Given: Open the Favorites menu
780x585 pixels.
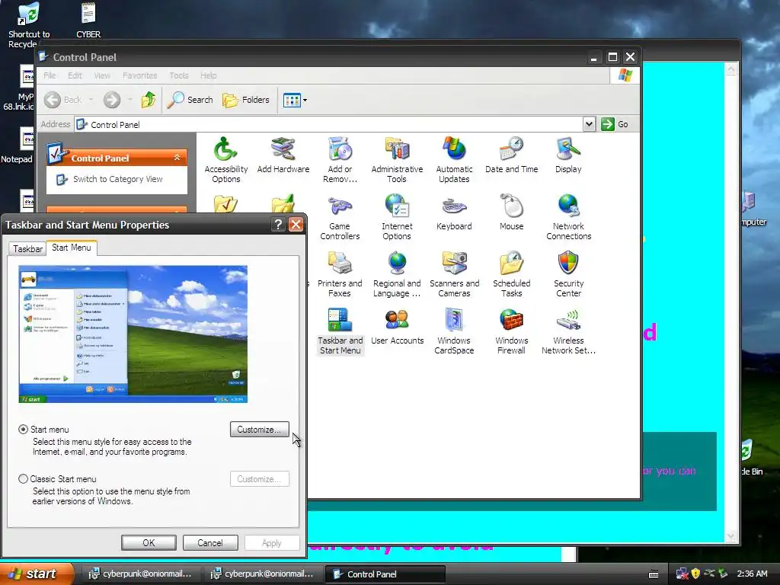Looking at the screenshot, I should pyautogui.click(x=140, y=75).
